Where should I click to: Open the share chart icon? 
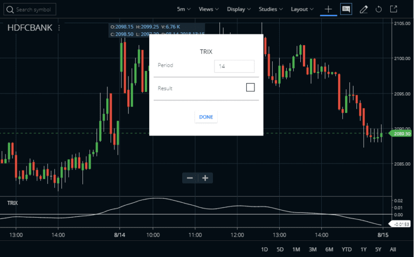394,9
